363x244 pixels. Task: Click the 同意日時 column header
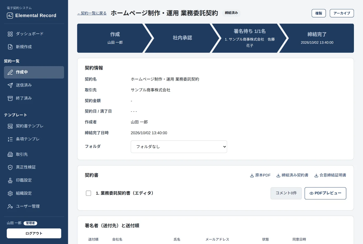299,240
